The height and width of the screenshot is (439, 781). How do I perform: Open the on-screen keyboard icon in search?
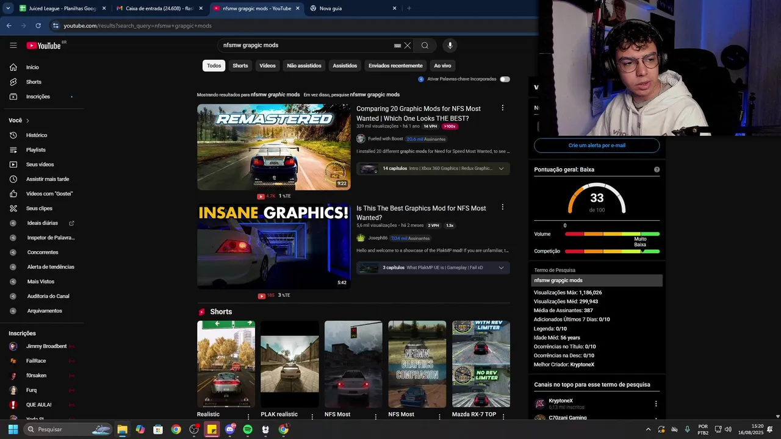pos(397,45)
